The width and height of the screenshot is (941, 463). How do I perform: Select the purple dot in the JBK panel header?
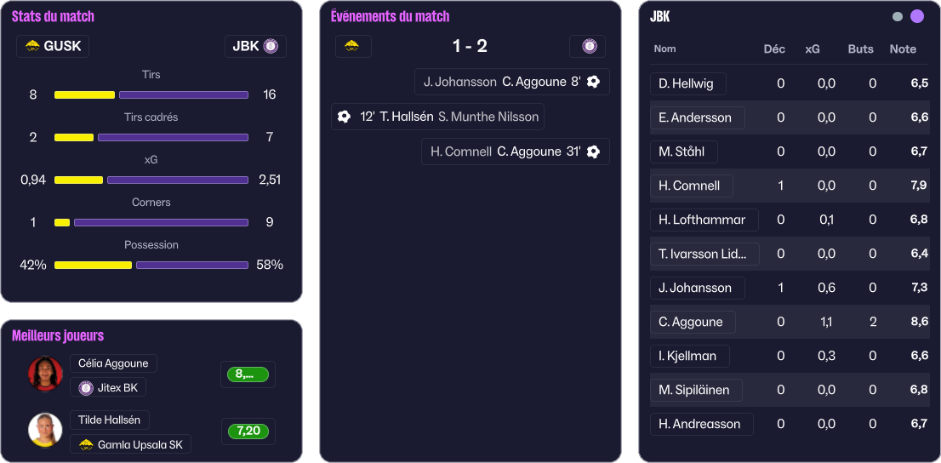[x=917, y=16]
